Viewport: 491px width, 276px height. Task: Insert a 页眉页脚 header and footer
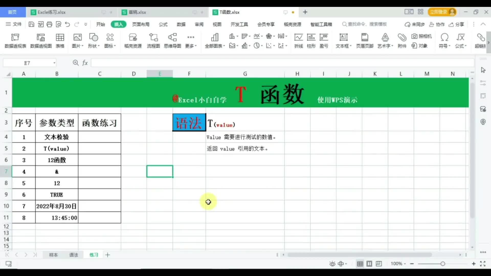[364, 40]
